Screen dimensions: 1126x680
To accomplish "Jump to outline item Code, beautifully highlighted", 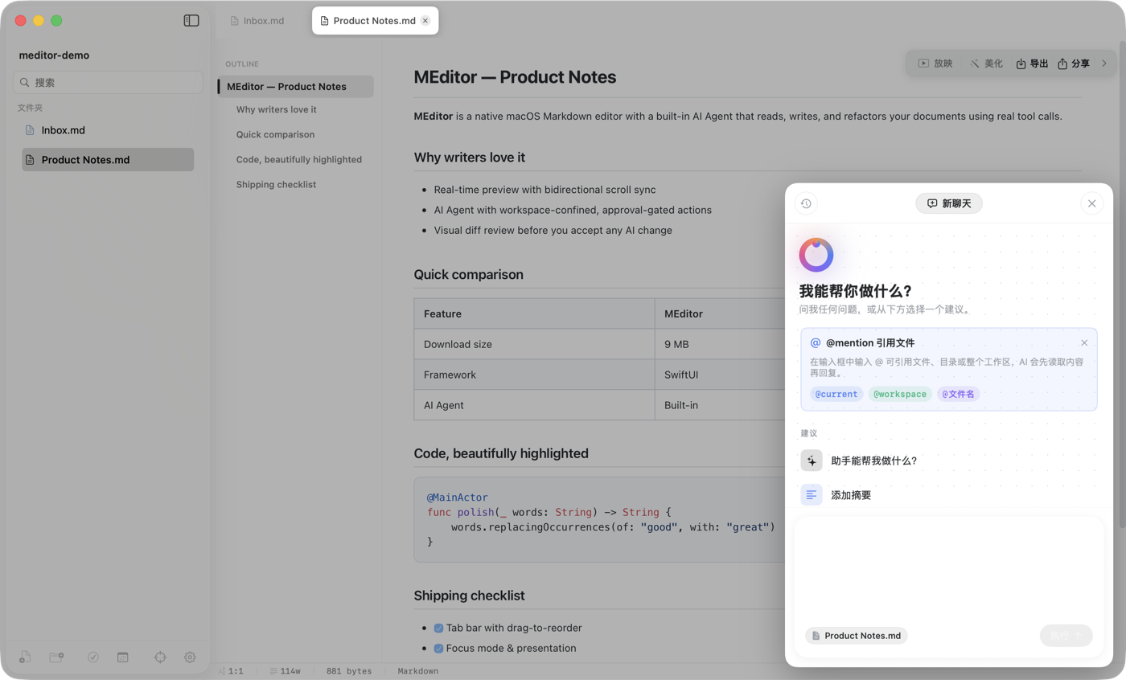I will click(x=298, y=159).
